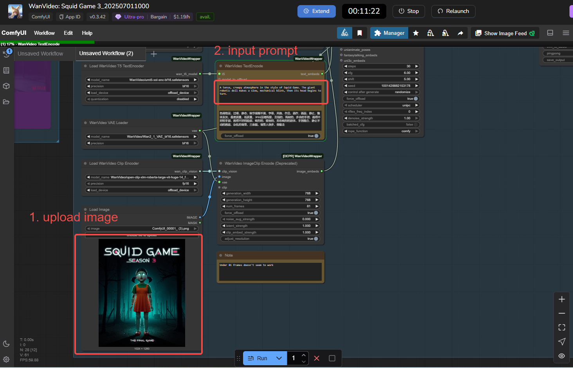The image size is (573, 368).
Task: Open T5 model_name umt5-xxl dropdown
Action: [142, 80]
